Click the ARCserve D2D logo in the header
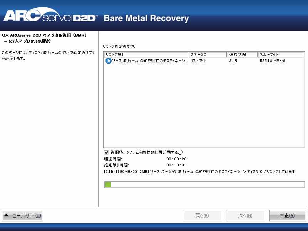 click(50, 15)
